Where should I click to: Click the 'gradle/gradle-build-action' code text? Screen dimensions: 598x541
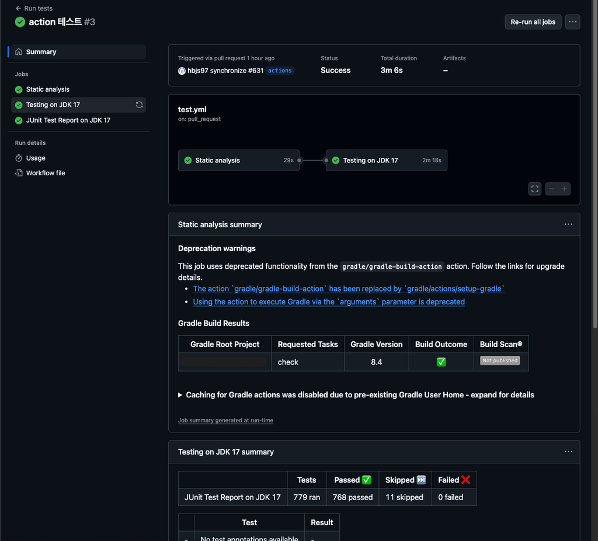click(392, 266)
